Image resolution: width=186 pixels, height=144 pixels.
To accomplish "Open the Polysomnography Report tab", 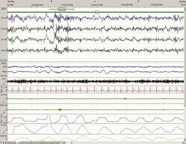I will 52,142.
